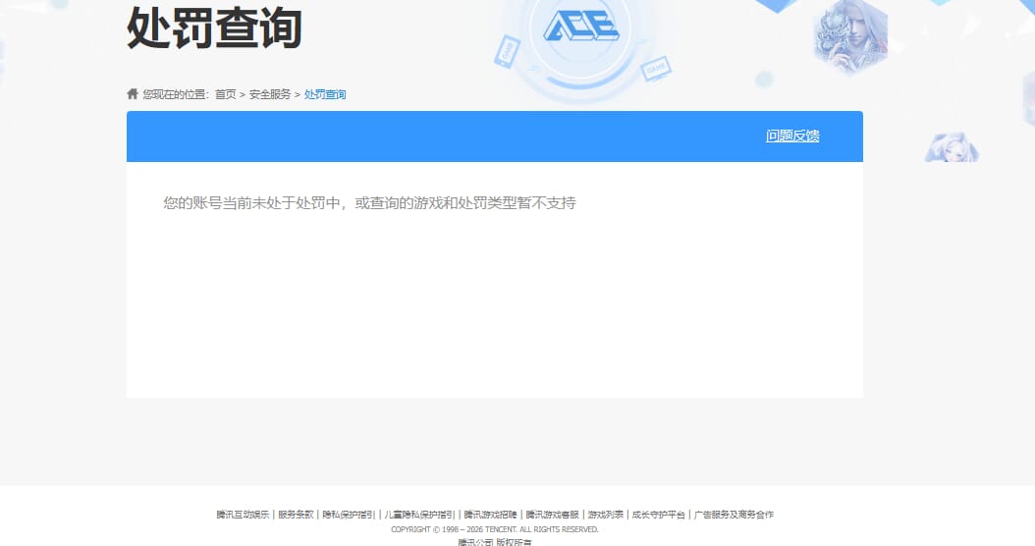Open 儿童隐私保护指引 footer link
1035x546 pixels.
pyautogui.click(x=419, y=515)
